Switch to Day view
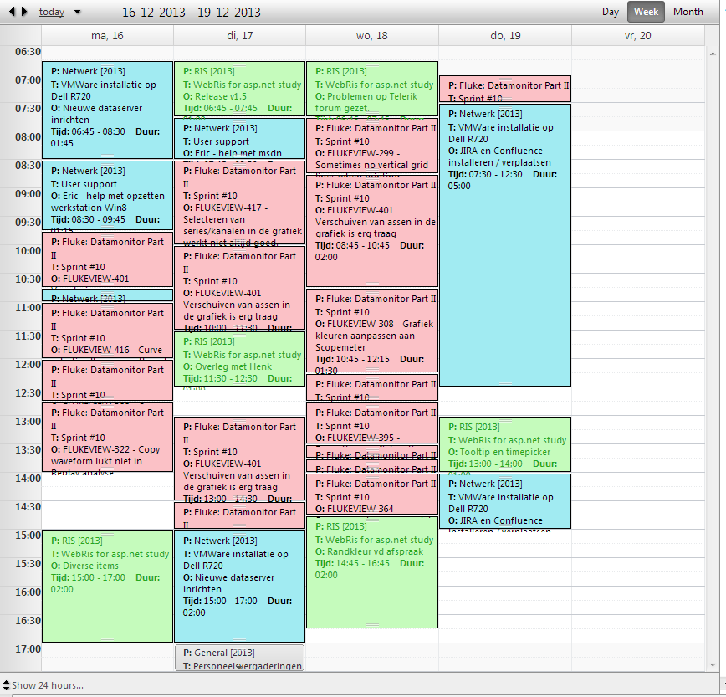This screenshot has height=697, width=726. [x=611, y=12]
